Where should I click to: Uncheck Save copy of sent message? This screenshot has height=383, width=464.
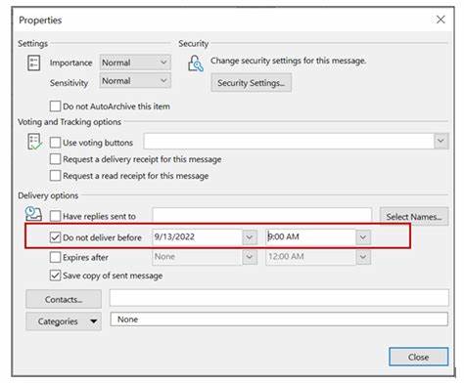[x=55, y=276]
